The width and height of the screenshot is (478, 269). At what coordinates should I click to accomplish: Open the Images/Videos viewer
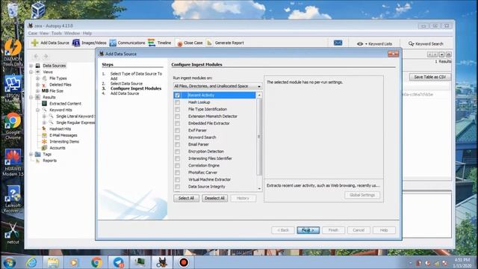(x=90, y=43)
